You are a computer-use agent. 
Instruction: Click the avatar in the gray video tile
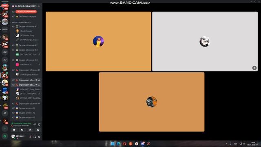[205, 42]
